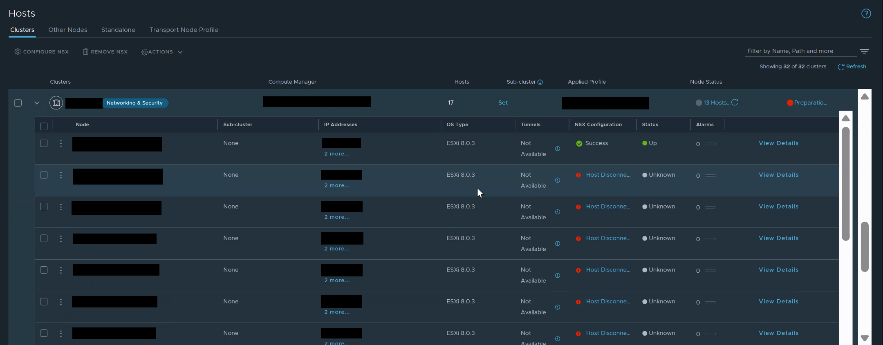Screen dimensions: 883x345
Task: Expand '2 more...' IP addresses in first node row
Action: (x=337, y=154)
